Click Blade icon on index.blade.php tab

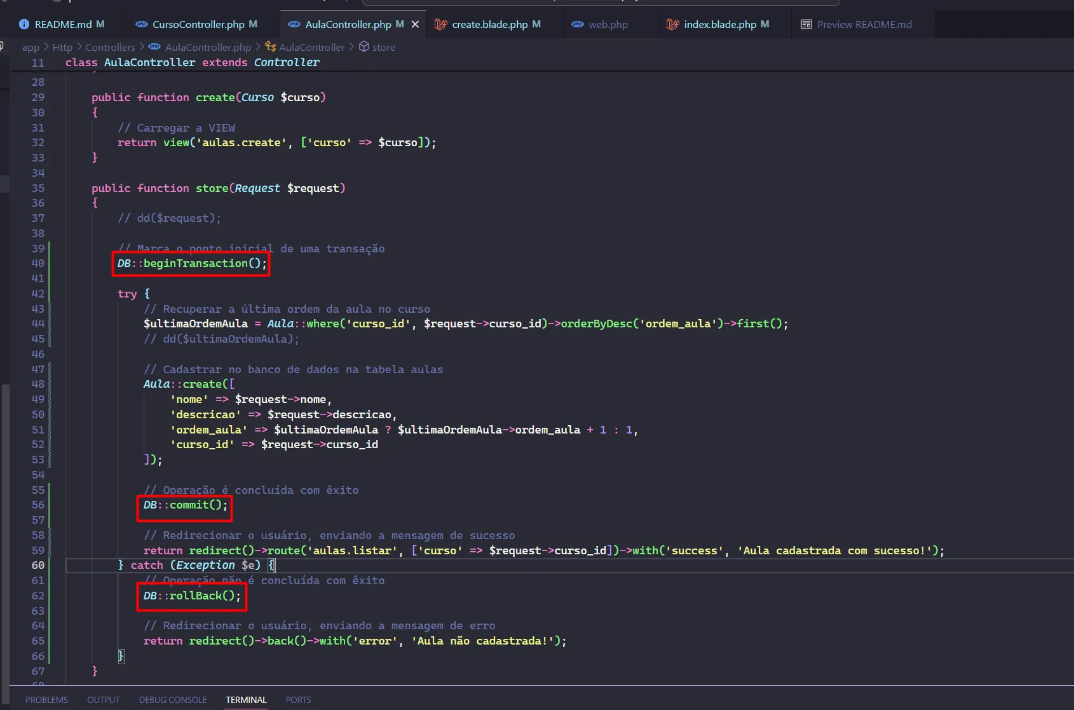tap(672, 24)
